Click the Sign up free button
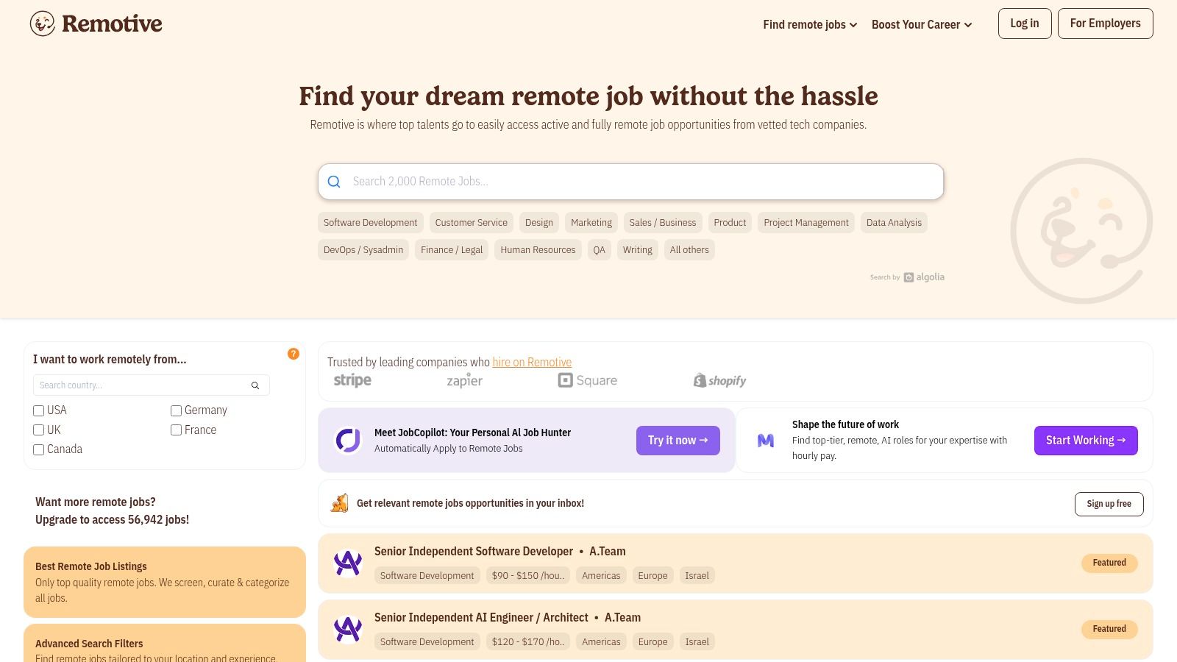Image resolution: width=1177 pixels, height=662 pixels. click(1109, 504)
